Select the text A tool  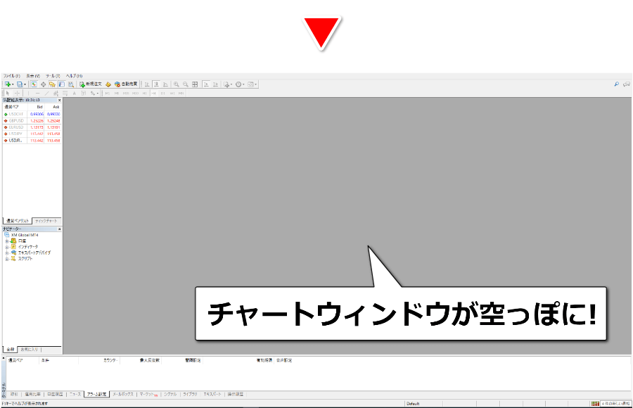75,94
